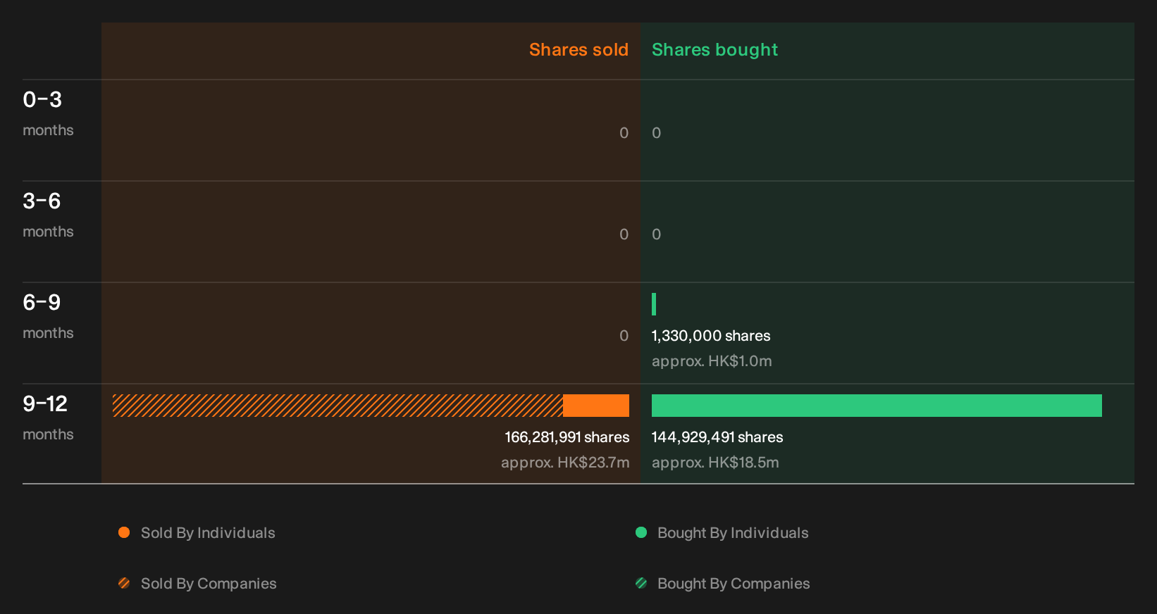
Task: Select the 3-6 months row label
Action: point(48,215)
